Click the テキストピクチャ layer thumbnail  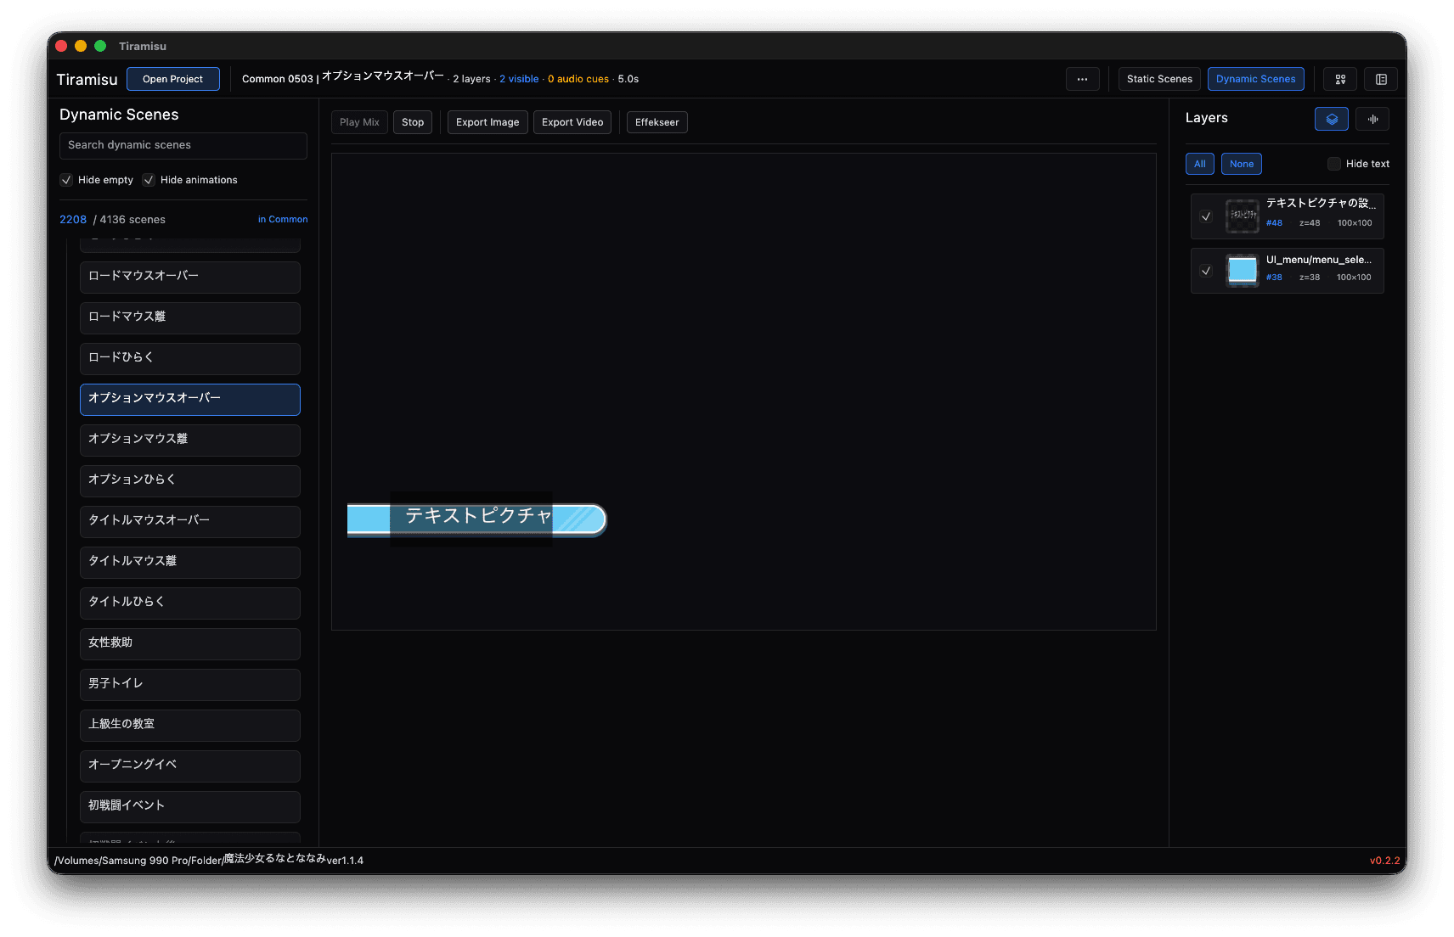coord(1243,216)
